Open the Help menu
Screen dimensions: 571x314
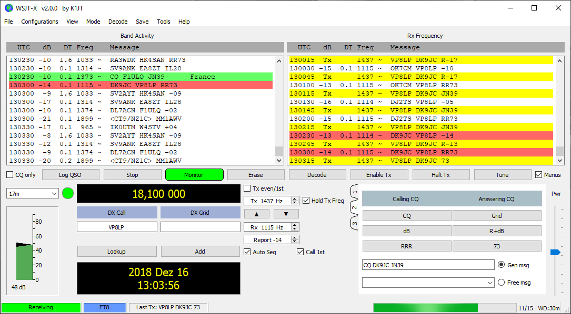(184, 22)
